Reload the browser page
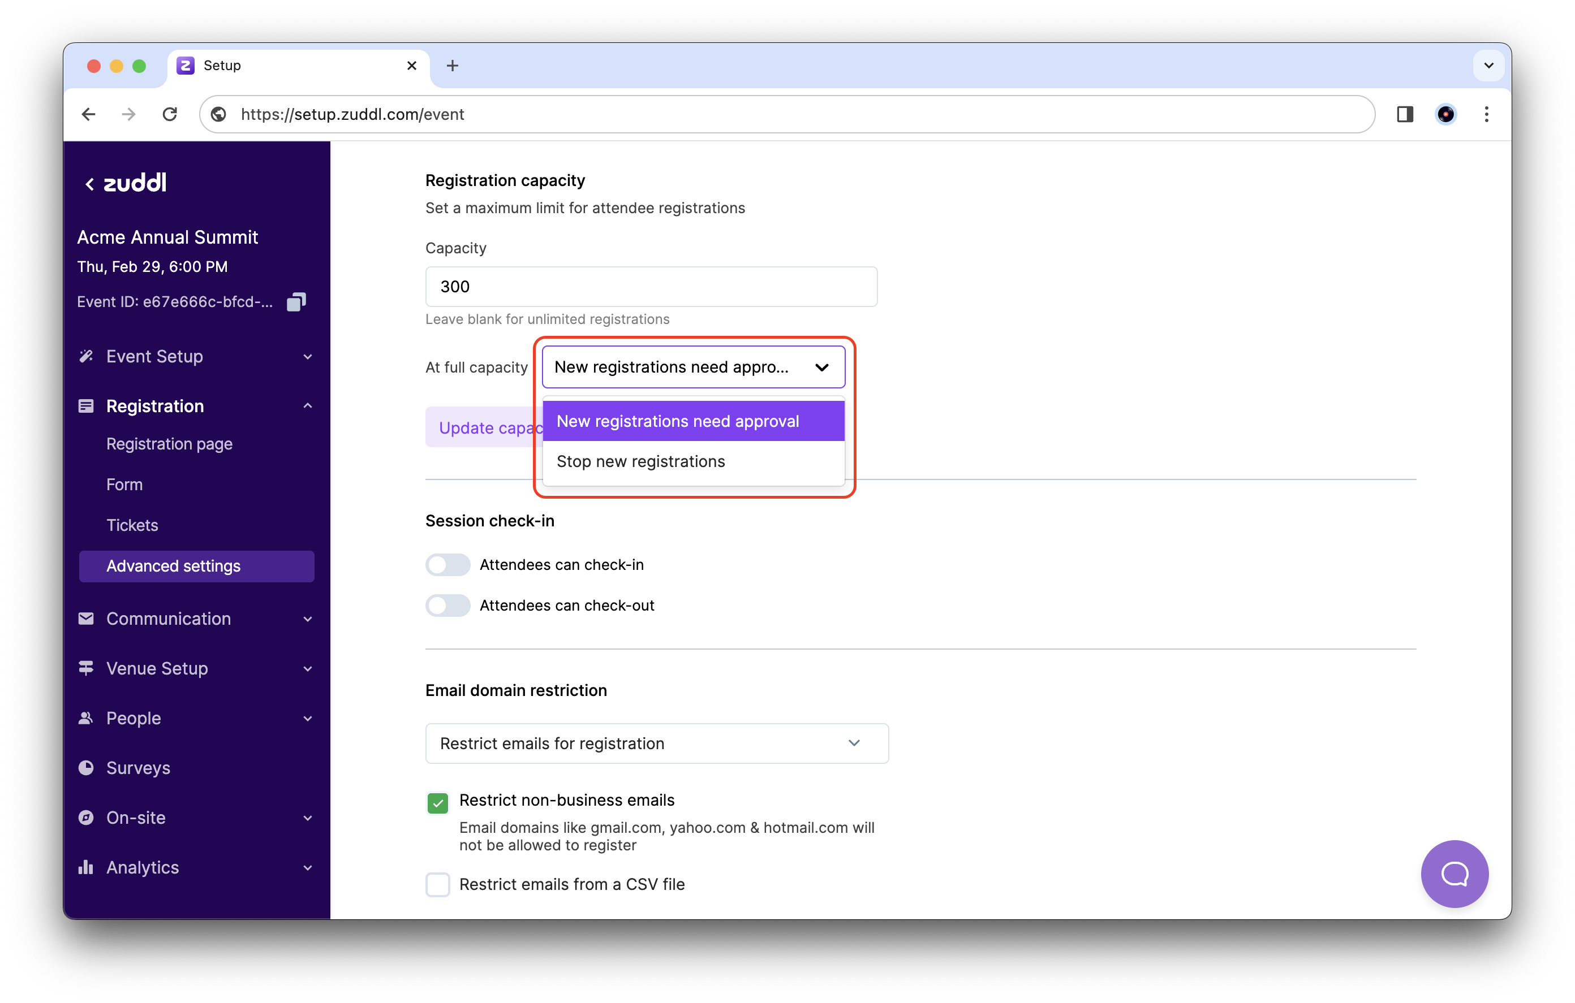Screen dimensions: 1575x1003 click(170, 114)
